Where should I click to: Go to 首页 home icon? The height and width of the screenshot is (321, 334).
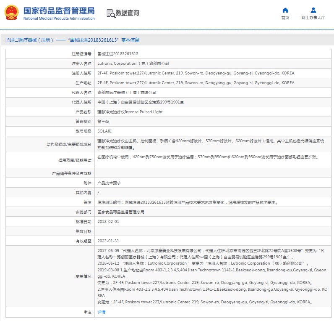coord(285,10)
